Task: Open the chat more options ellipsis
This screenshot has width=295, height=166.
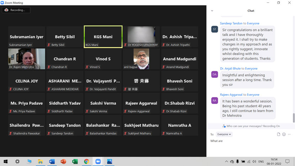Action: coord(289,134)
